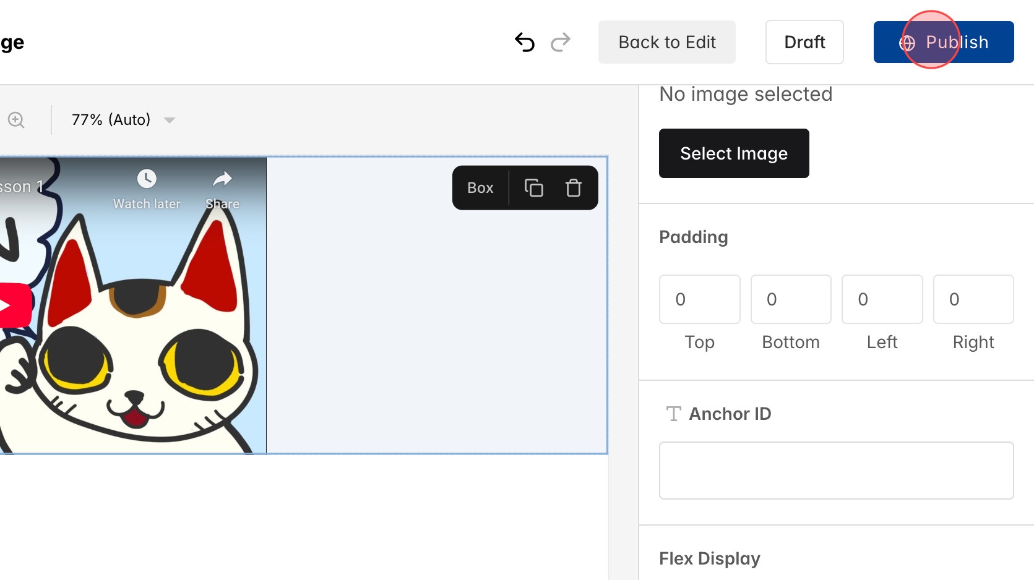Click the Redo arrow icon
Viewport: 1034px width, 580px height.
click(x=560, y=42)
